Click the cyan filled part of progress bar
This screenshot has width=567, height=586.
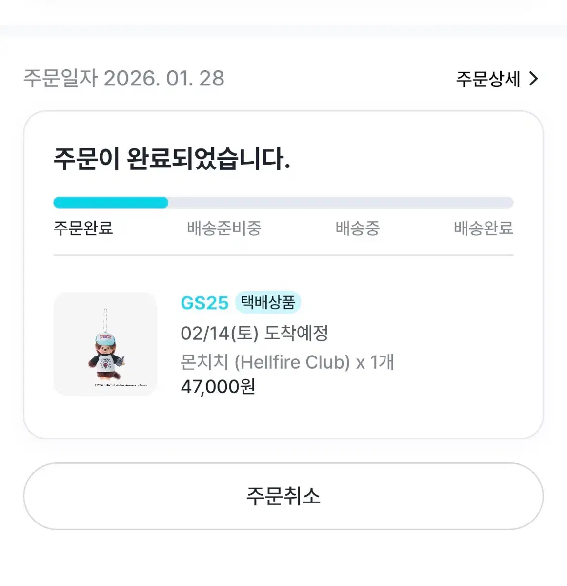(111, 203)
